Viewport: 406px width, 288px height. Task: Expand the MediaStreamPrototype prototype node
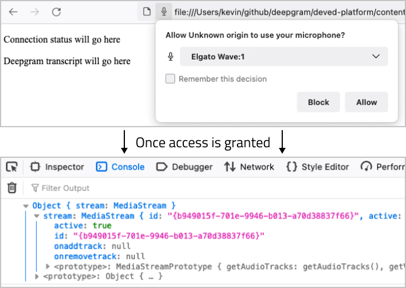[47, 266]
